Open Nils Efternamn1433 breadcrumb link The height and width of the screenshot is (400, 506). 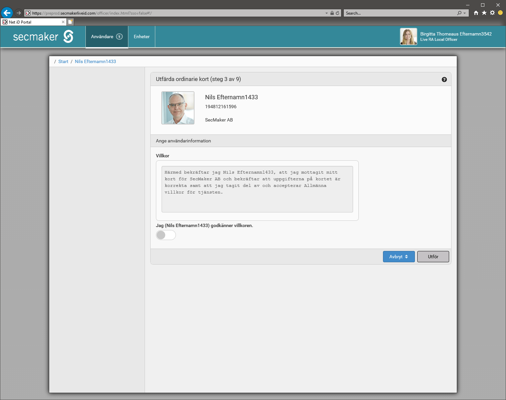tap(95, 61)
